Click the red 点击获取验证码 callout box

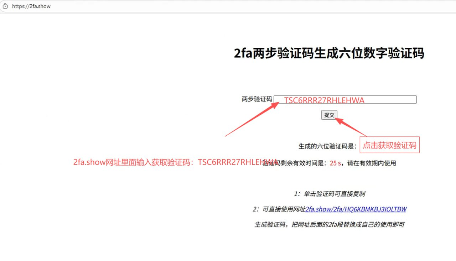tap(389, 145)
